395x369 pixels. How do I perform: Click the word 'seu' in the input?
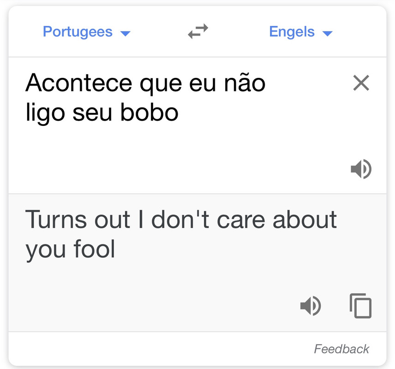pyautogui.click(x=92, y=113)
